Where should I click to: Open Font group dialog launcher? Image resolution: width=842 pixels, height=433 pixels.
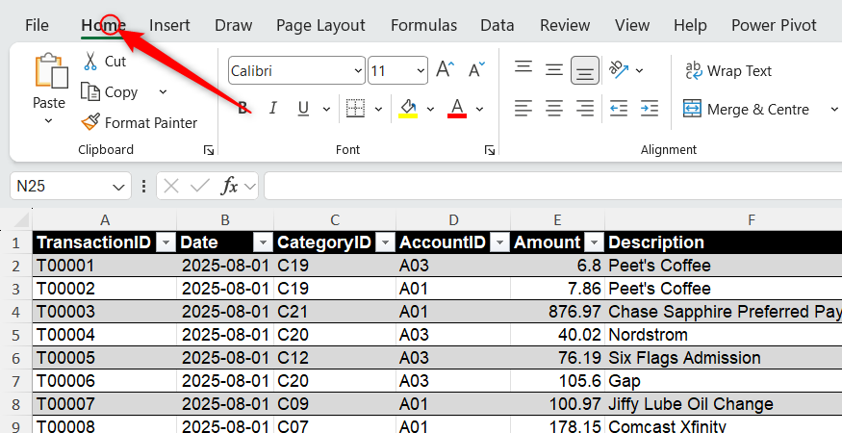point(489,150)
